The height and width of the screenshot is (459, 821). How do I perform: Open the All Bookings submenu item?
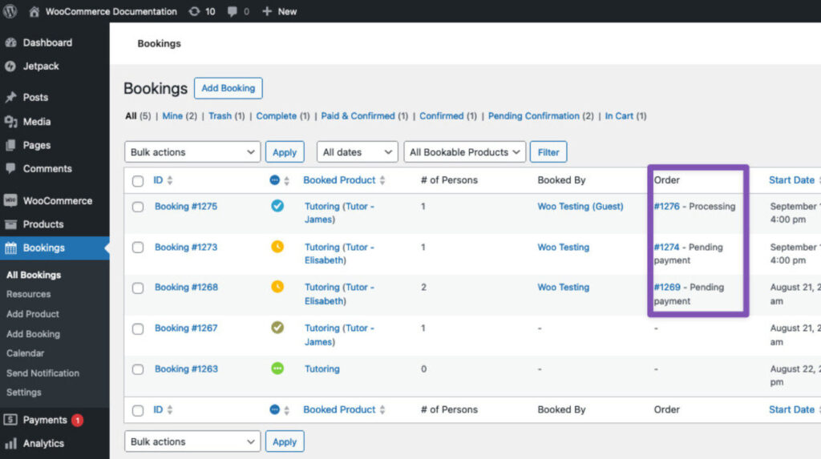coord(34,275)
